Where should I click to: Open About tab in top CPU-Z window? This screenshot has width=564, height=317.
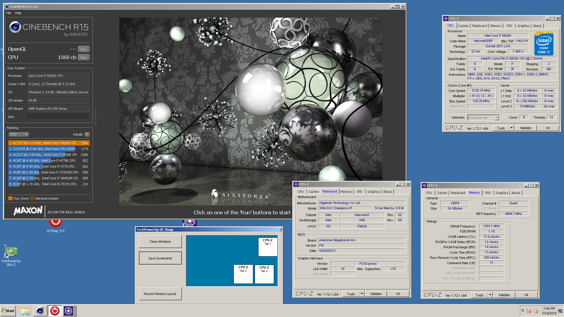pos(537,26)
